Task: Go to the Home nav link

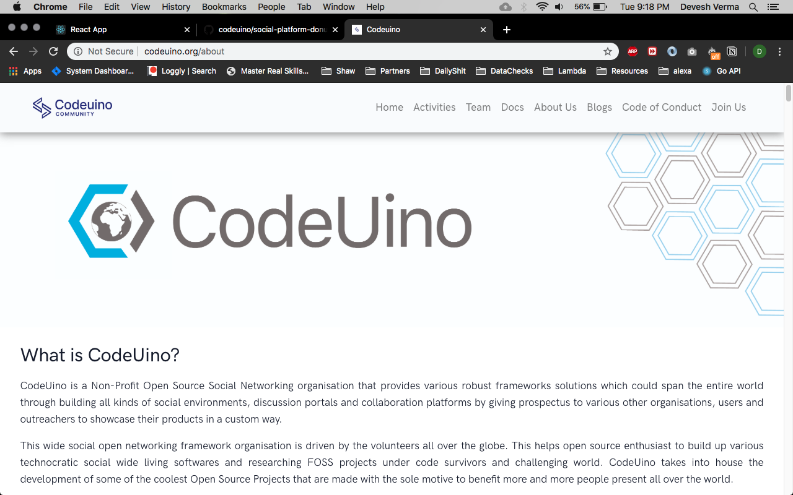Action: (389, 107)
